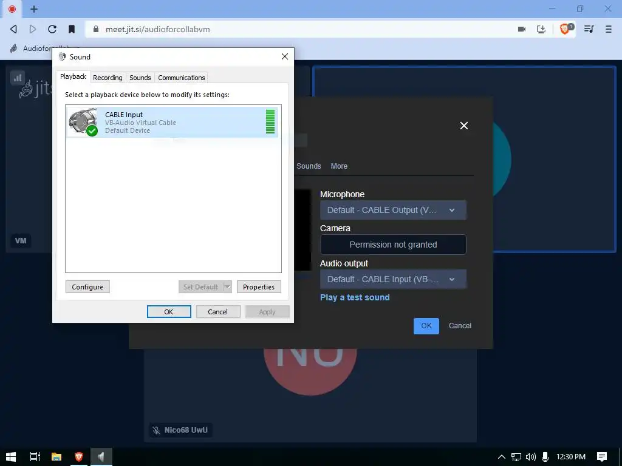The image size is (622, 466).
Task: Click the connection quality bars icon on the VM tile
Action: [x=18, y=78]
